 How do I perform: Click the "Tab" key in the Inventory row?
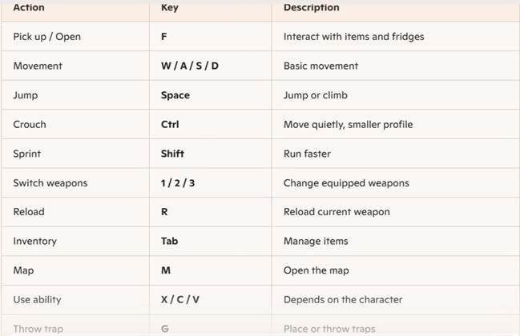pyautogui.click(x=171, y=242)
